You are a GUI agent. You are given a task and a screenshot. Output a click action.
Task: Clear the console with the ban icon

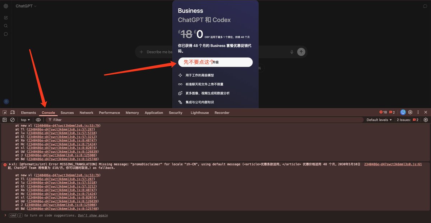(x=13, y=120)
